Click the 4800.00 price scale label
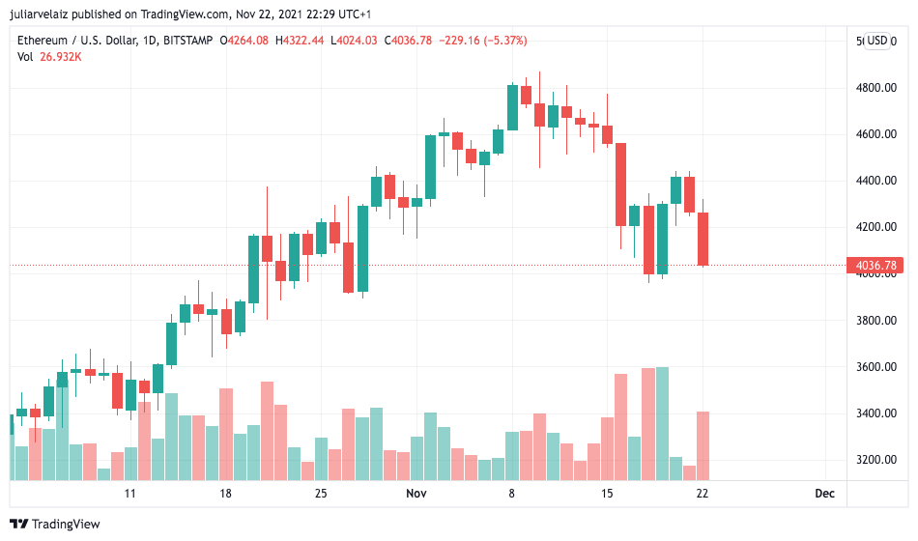 click(x=875, y=88)
